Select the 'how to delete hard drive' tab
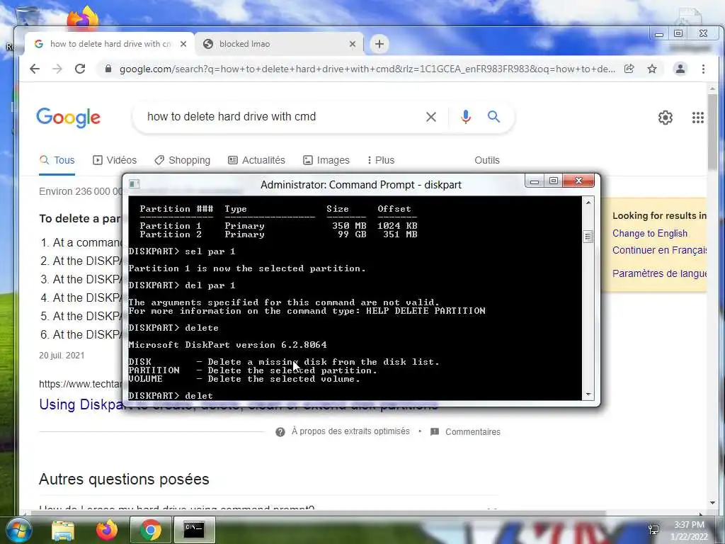 (x=108, y=44)
